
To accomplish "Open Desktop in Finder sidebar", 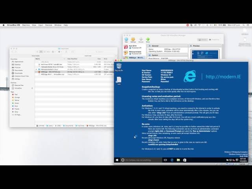I will point(17,65).
